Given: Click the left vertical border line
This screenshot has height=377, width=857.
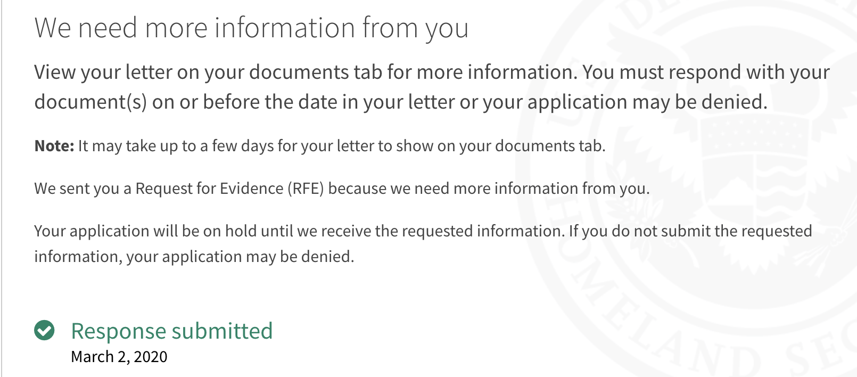Looking at the screenshot, I should pos(2,188).
